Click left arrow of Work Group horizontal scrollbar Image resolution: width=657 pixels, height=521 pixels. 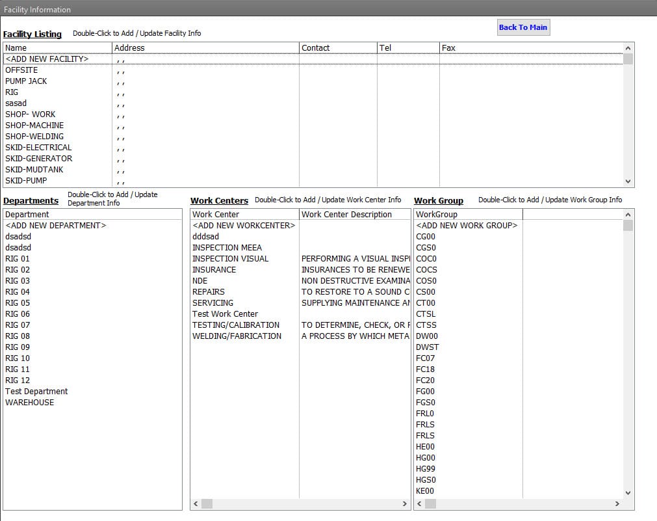pyautogui.click(x=419, y=504)
